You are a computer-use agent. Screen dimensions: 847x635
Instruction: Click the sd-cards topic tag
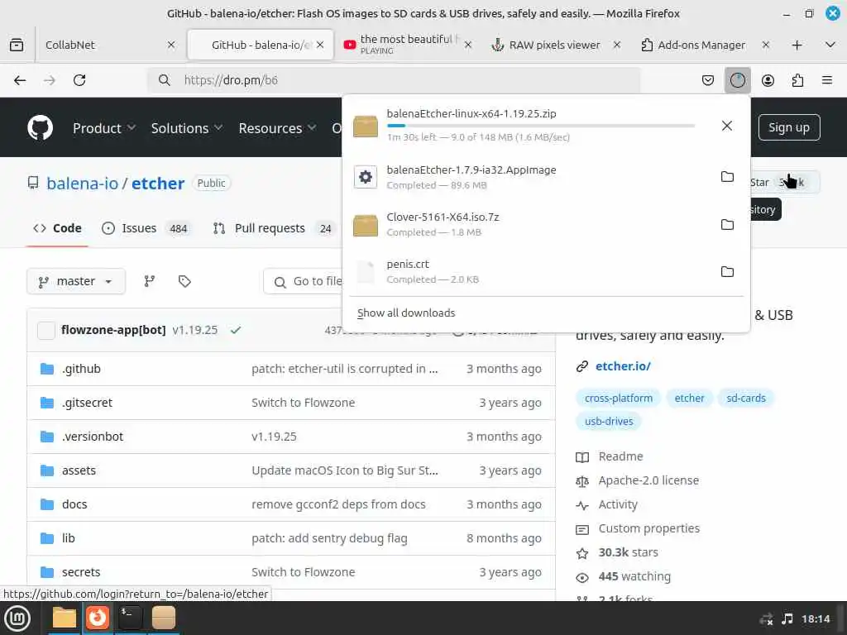746,398
